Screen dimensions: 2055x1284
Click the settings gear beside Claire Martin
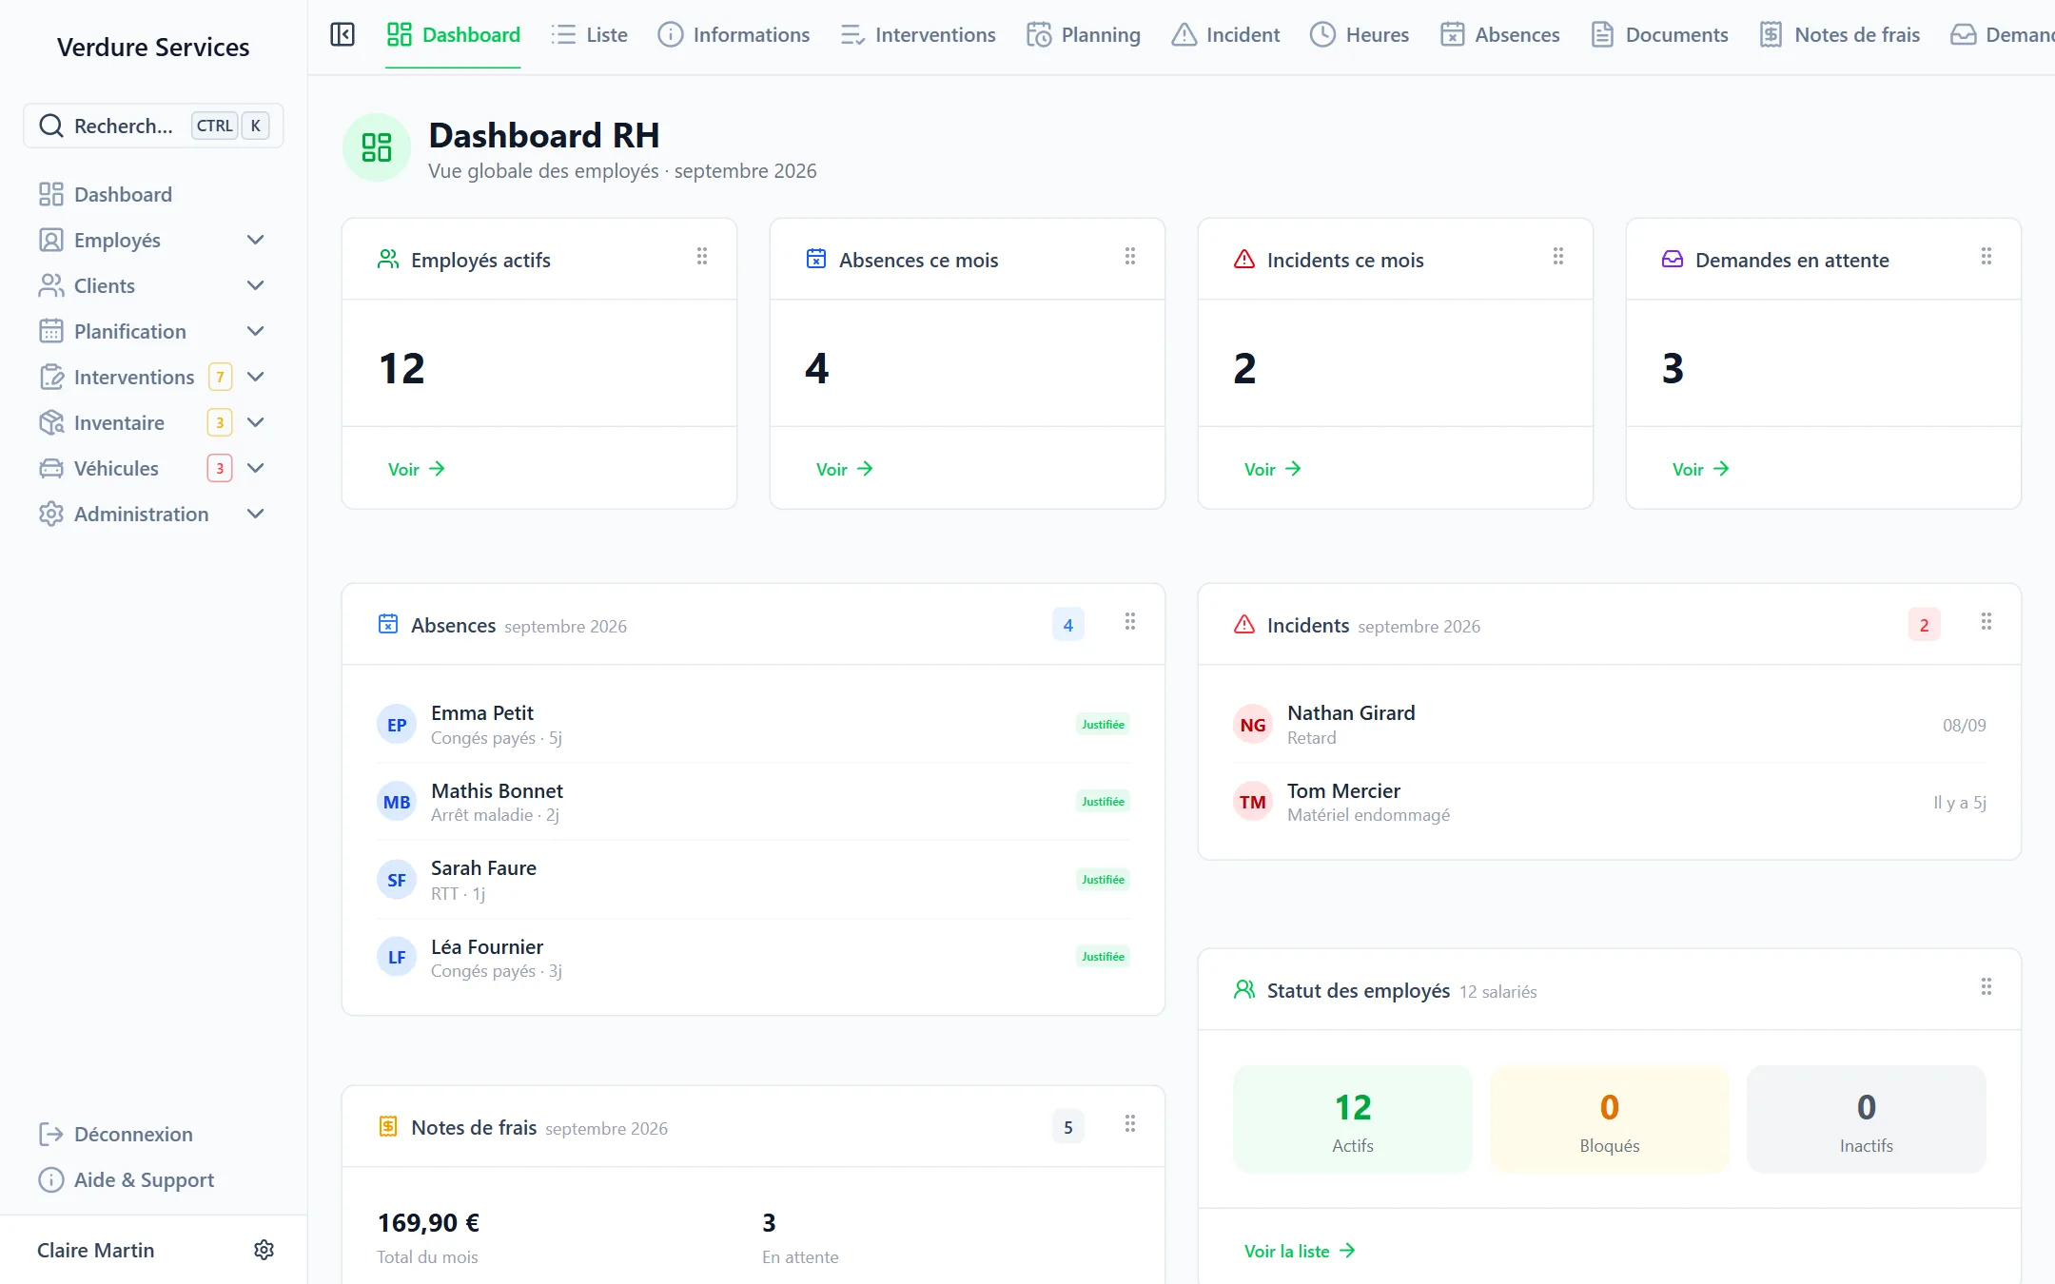click(x=264, y=1250)
